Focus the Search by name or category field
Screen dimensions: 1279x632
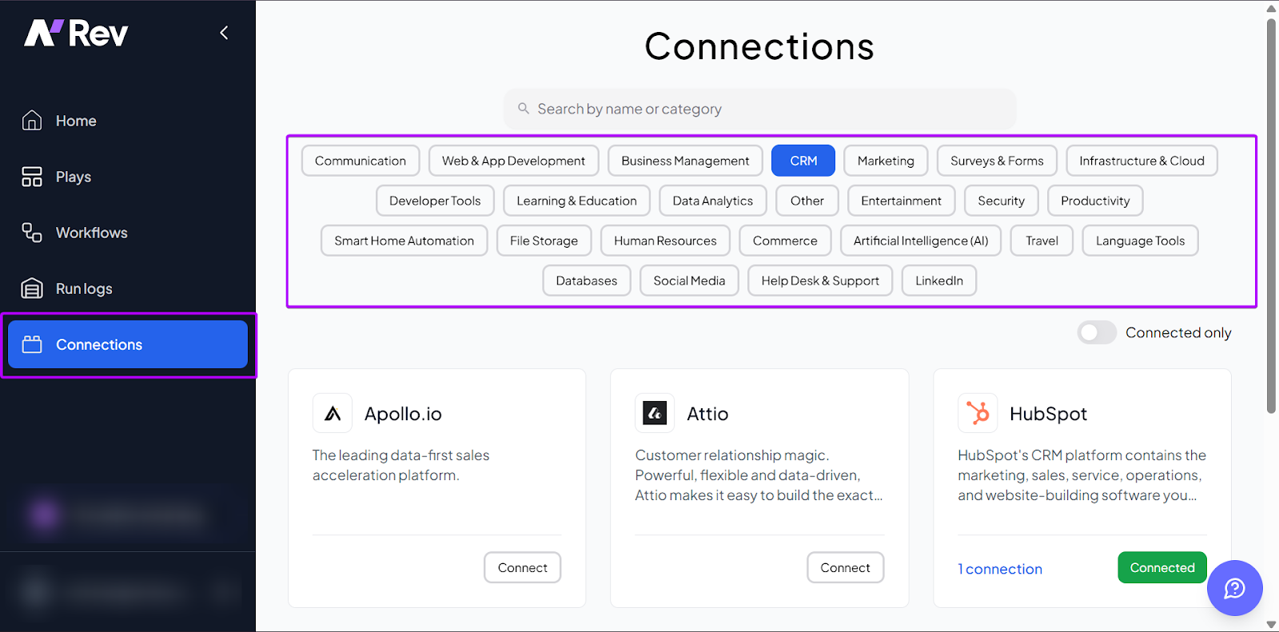point(759,109)
